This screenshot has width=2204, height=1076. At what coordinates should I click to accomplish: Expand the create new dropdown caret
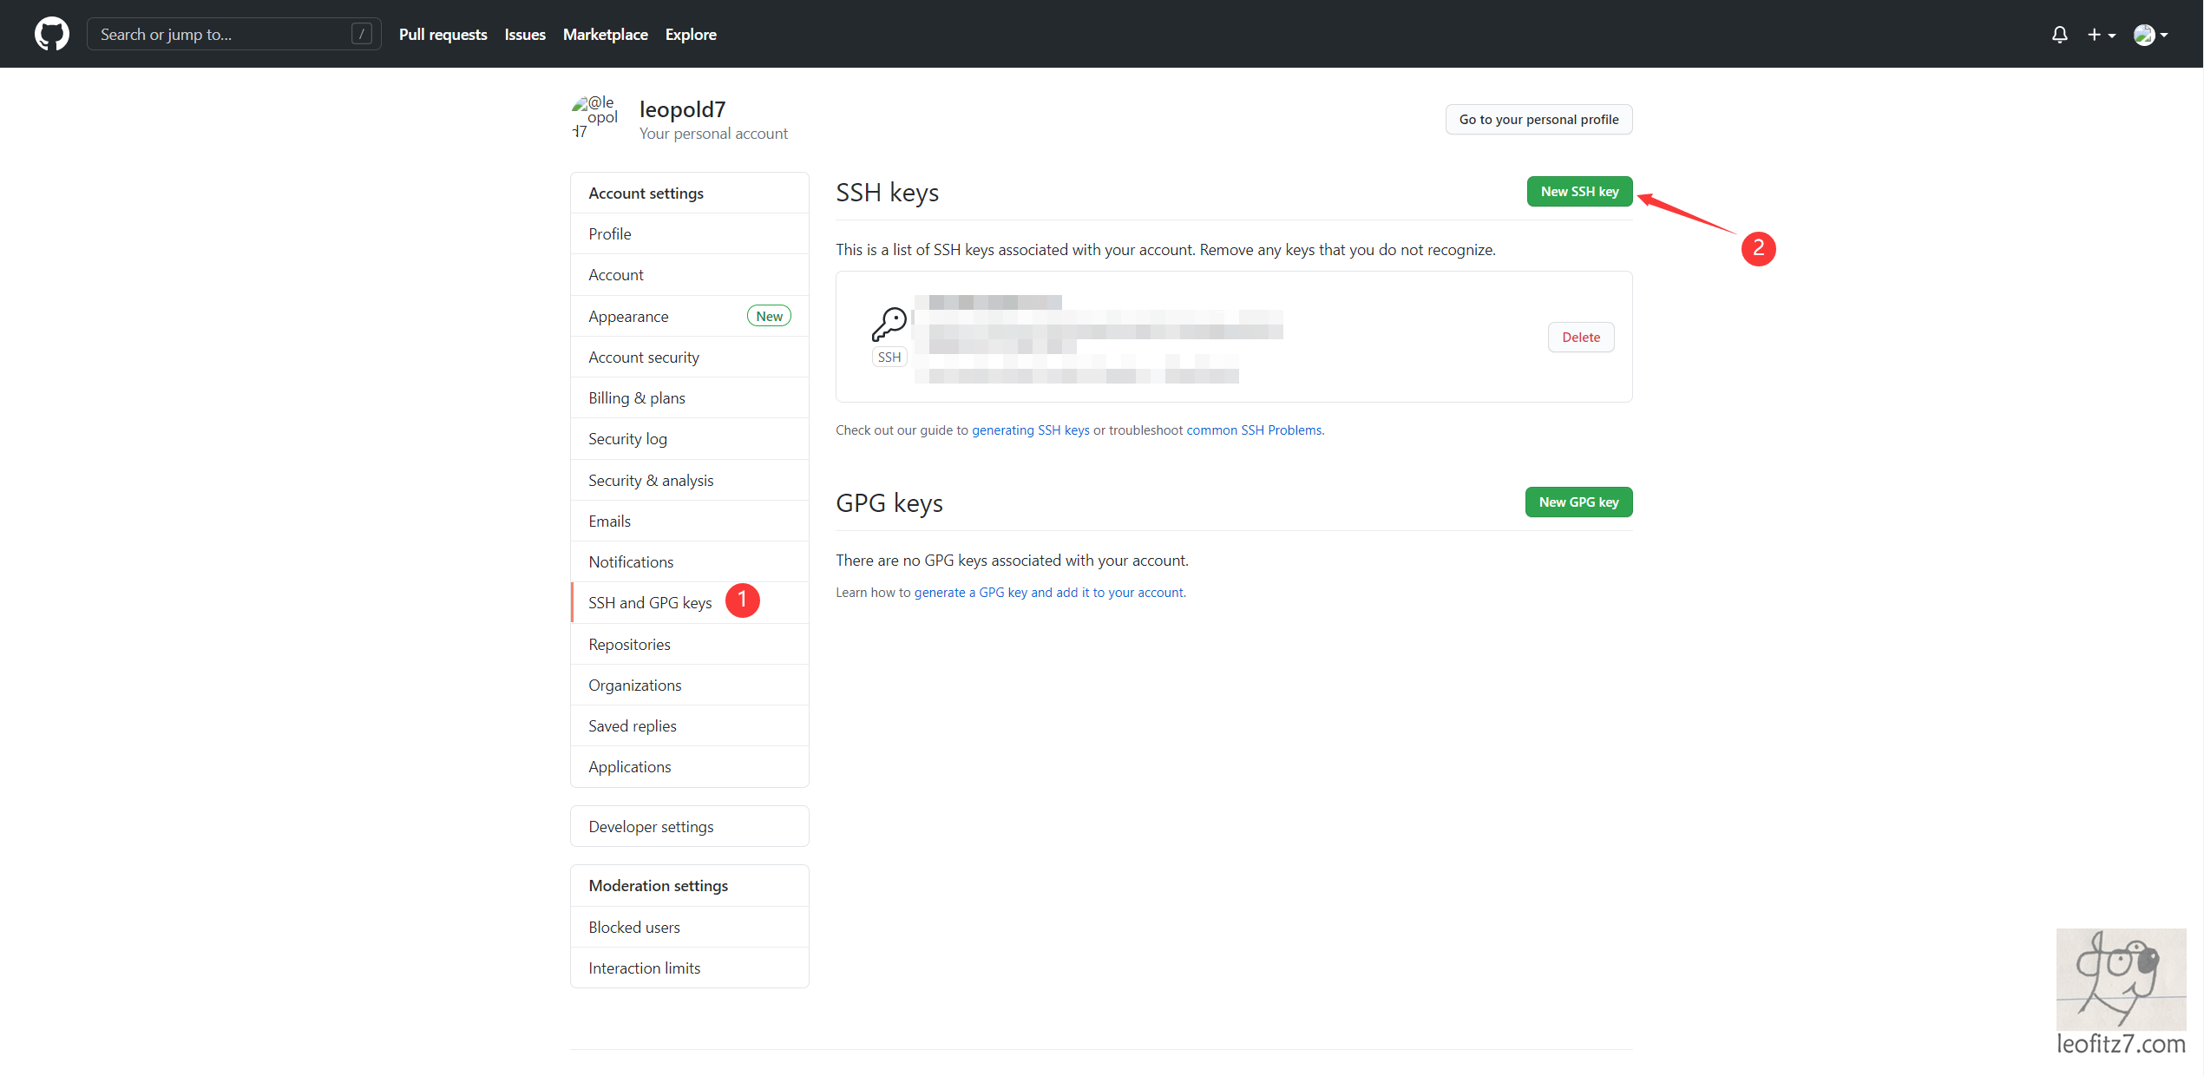(2114, 35)
